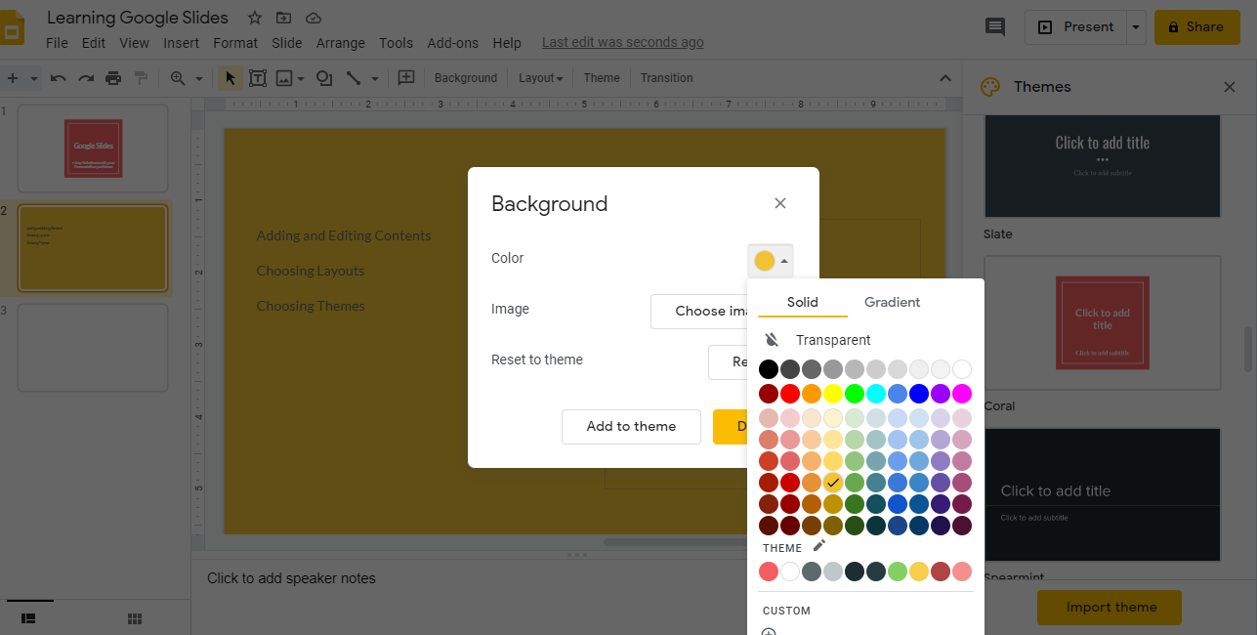Open comment history speech bubble icon
Image resolution: width=1257 pixels, height=635 pixels.
pos(995,27)
